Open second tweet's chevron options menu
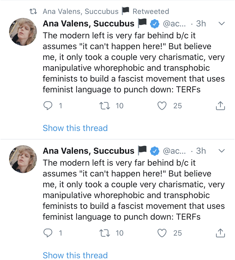Screen dimensions: 235x260 221,151
